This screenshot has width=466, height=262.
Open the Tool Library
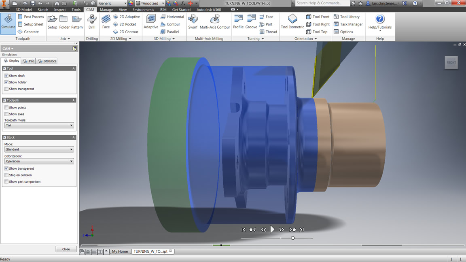(346, 17)
